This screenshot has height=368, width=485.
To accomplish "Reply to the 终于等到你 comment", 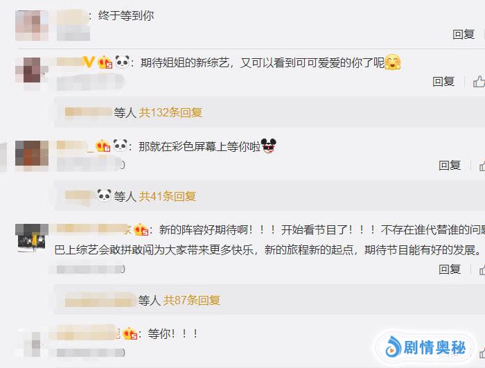I will [x=464, y=34].
